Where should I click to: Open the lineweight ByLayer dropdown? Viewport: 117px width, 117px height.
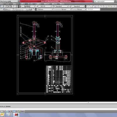pos(80,9)
